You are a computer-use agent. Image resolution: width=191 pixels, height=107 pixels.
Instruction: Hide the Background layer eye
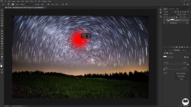pos(164,23)
